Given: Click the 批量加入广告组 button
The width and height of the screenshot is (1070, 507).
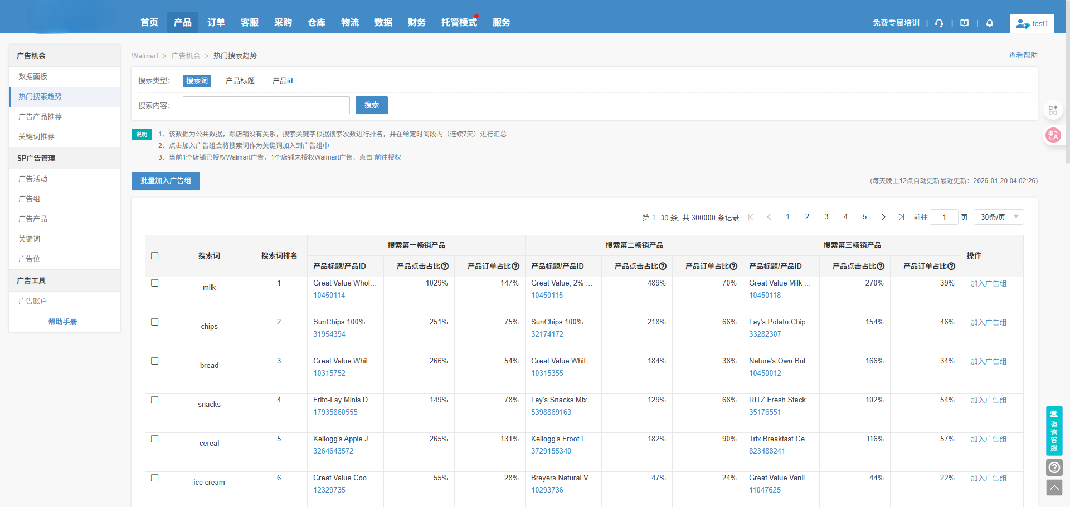Looking at the screenshot, I should (166, 181).
